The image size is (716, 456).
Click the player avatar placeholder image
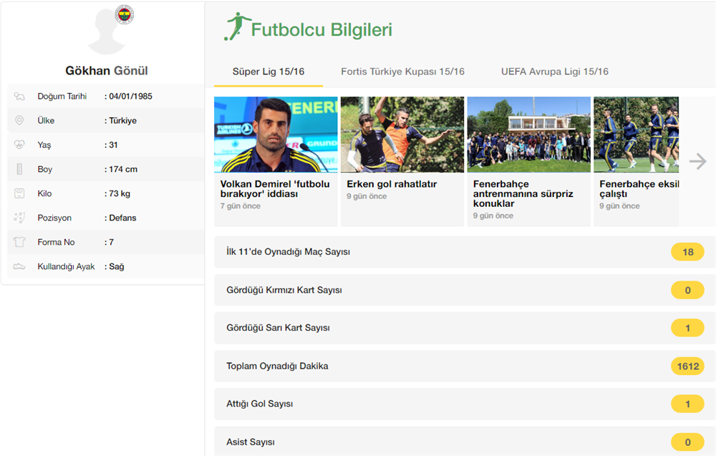pos(106,32)
